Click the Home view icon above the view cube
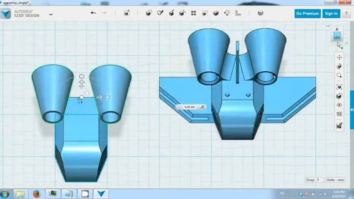354x199 pixels. [328, 25]
